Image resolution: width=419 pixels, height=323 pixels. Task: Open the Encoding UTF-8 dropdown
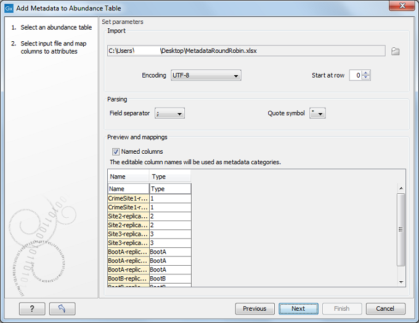pos(205,75)
